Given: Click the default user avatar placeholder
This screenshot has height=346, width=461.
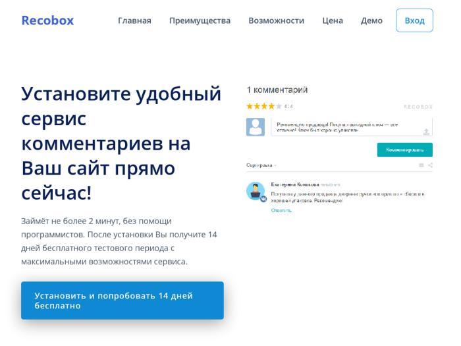Looking at the screenshot, I should click(256, 127).
